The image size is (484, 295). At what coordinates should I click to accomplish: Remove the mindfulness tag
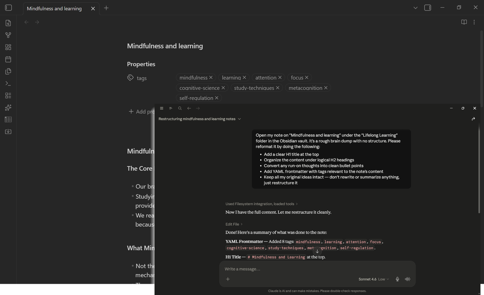(211, 77)
